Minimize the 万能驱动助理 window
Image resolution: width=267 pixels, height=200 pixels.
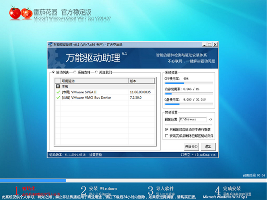pos(204,45)
